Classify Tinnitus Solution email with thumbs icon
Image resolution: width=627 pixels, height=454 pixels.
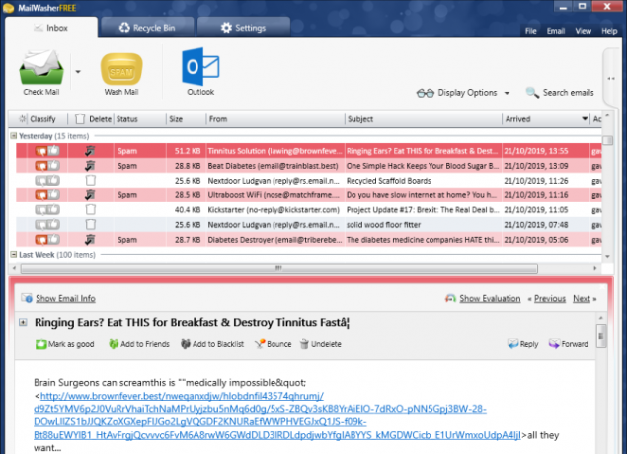(47, 151)
